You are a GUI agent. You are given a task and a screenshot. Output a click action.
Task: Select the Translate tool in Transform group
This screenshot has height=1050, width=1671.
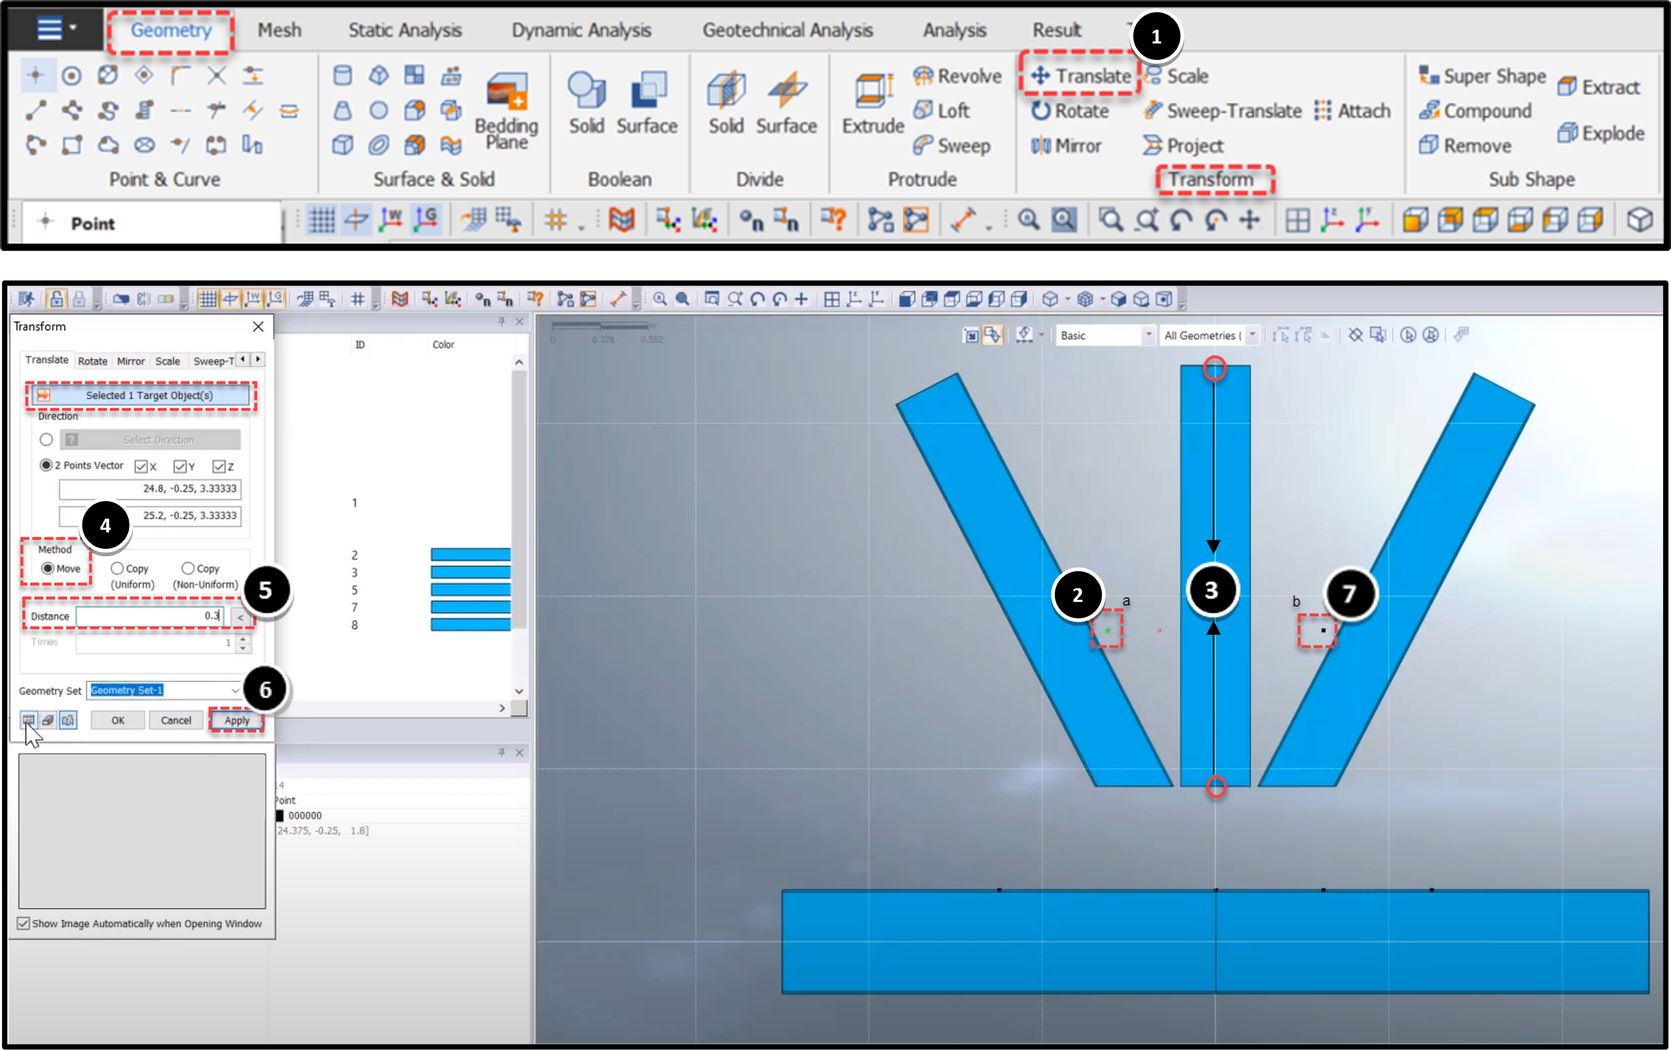point(1080,75)
